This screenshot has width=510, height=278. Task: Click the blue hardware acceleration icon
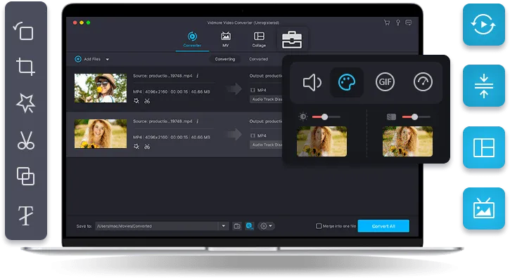(x=250, y=226)
